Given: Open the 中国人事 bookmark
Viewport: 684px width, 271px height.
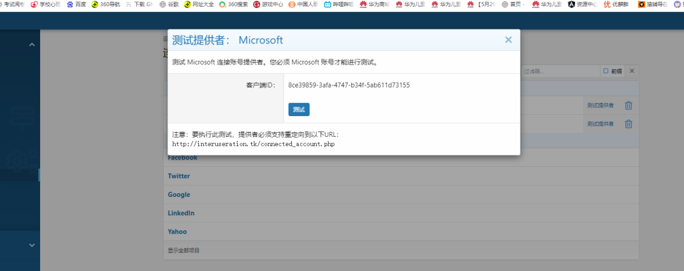Looking at the screenshot, I should click(x=303, y=5).
